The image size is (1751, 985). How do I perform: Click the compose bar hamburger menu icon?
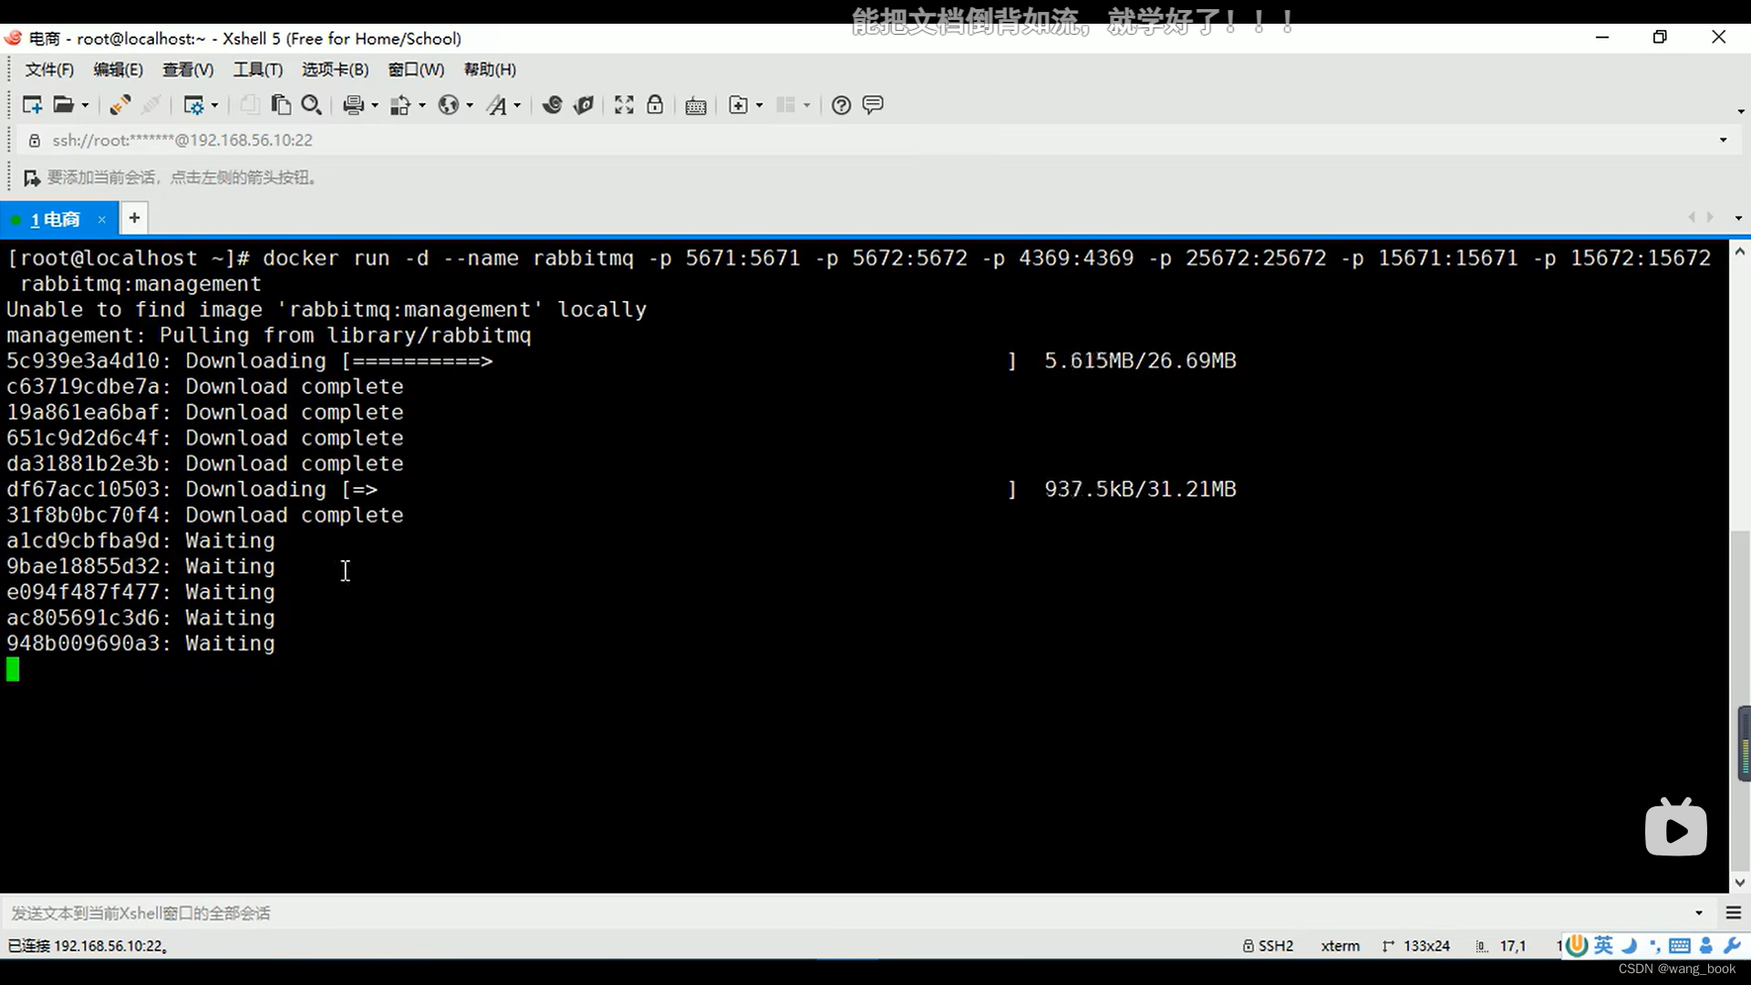pos(1734,913)
